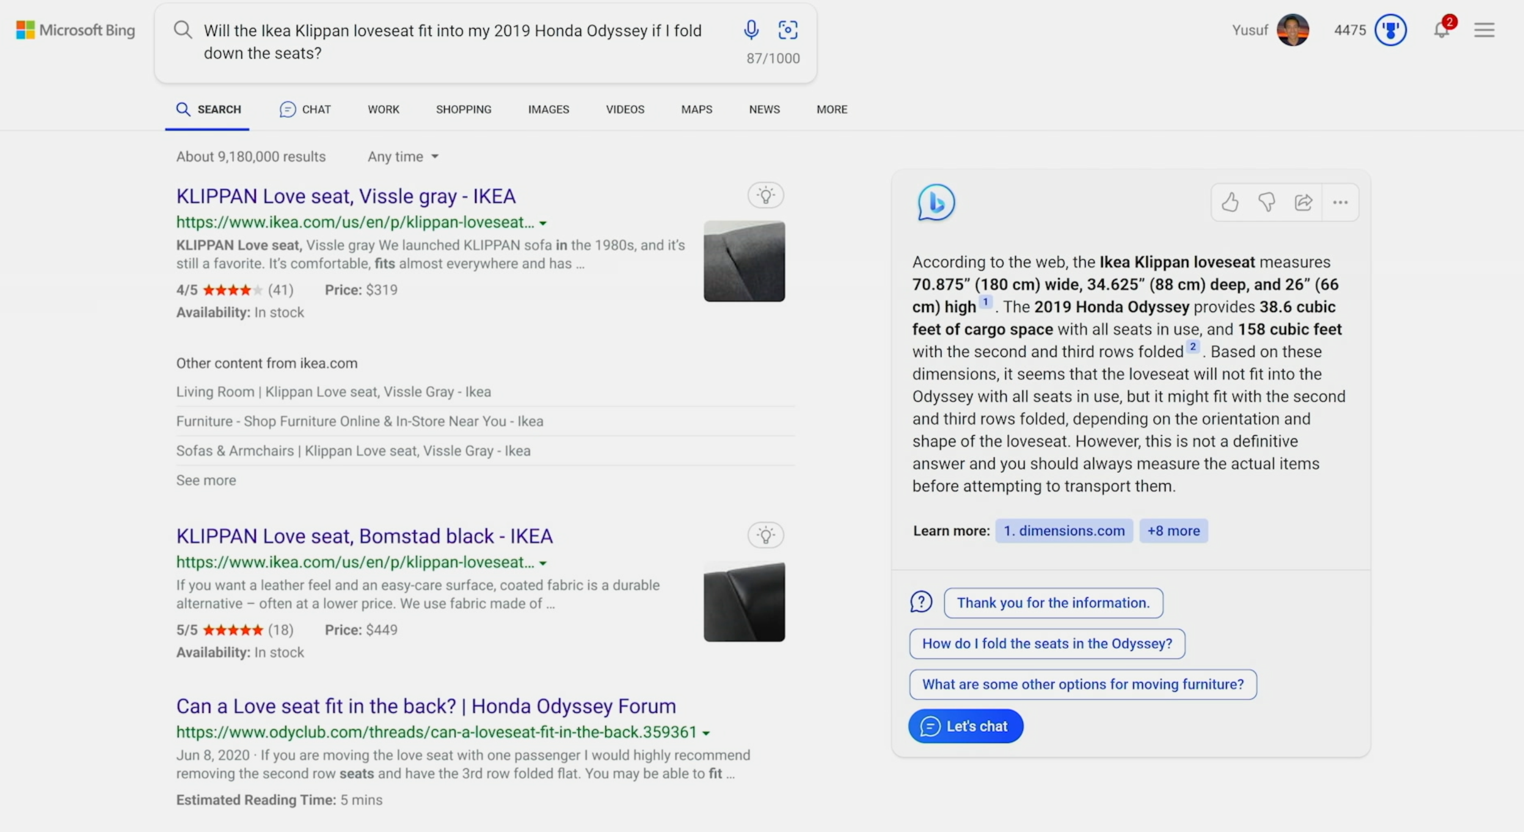Click the Bomstad black loveseat thumbnail
Screen dimensions: 1524x832
(744, 602)
